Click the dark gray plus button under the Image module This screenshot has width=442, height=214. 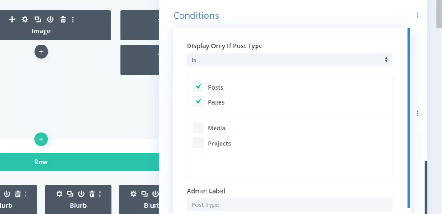[41, 52]
